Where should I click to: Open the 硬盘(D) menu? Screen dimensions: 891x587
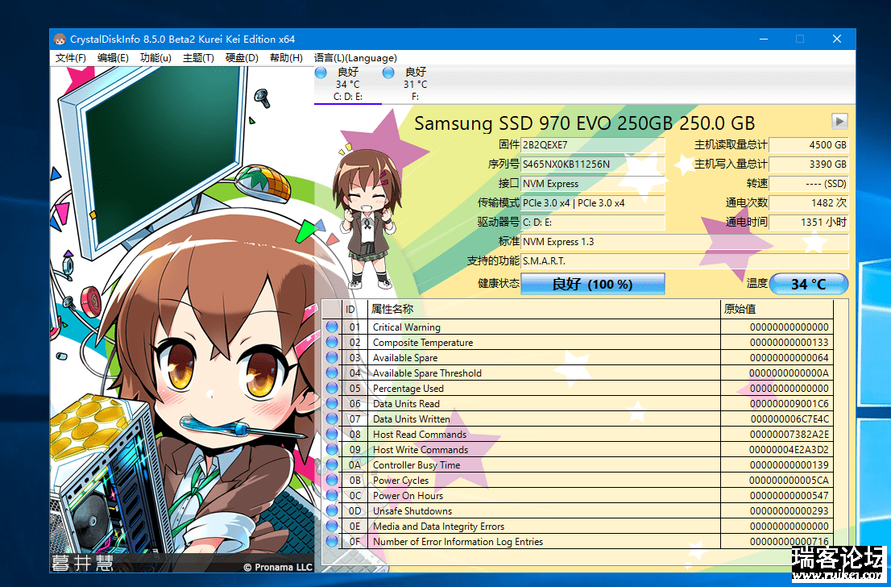click(x=242, y=58)
